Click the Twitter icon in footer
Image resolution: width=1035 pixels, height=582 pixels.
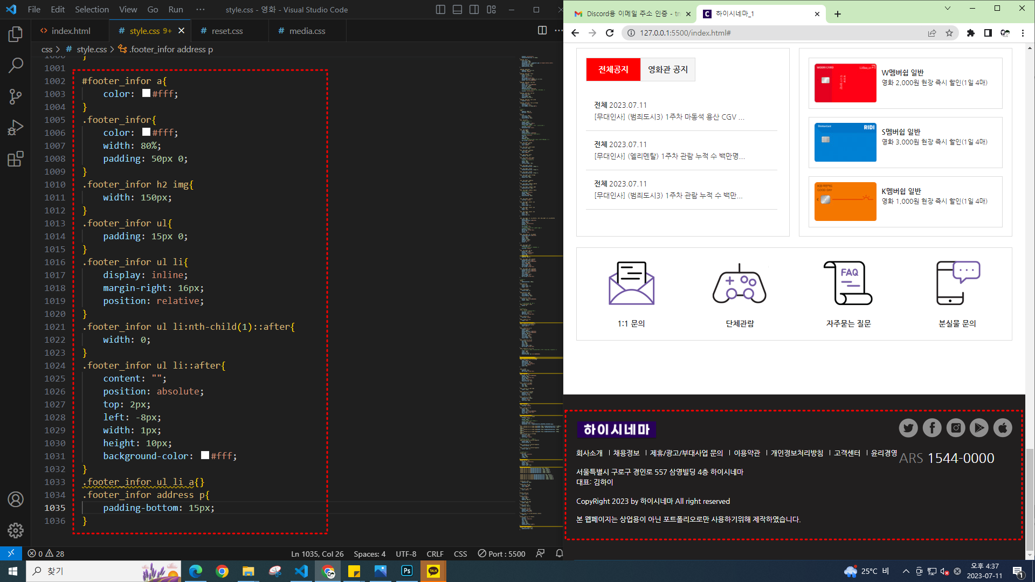908,428
